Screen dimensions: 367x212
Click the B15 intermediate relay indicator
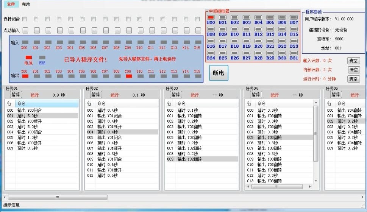point(294,29)
